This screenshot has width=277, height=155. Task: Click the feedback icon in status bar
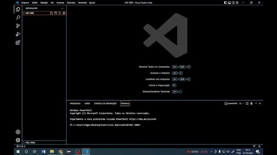pyautogui.click(x=254, y=146)
